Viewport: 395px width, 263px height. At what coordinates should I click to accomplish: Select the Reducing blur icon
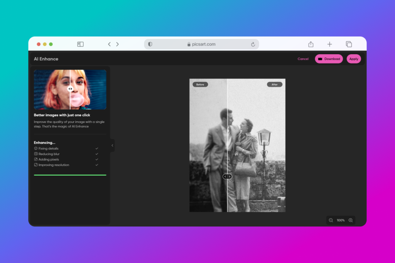point(36,154)
